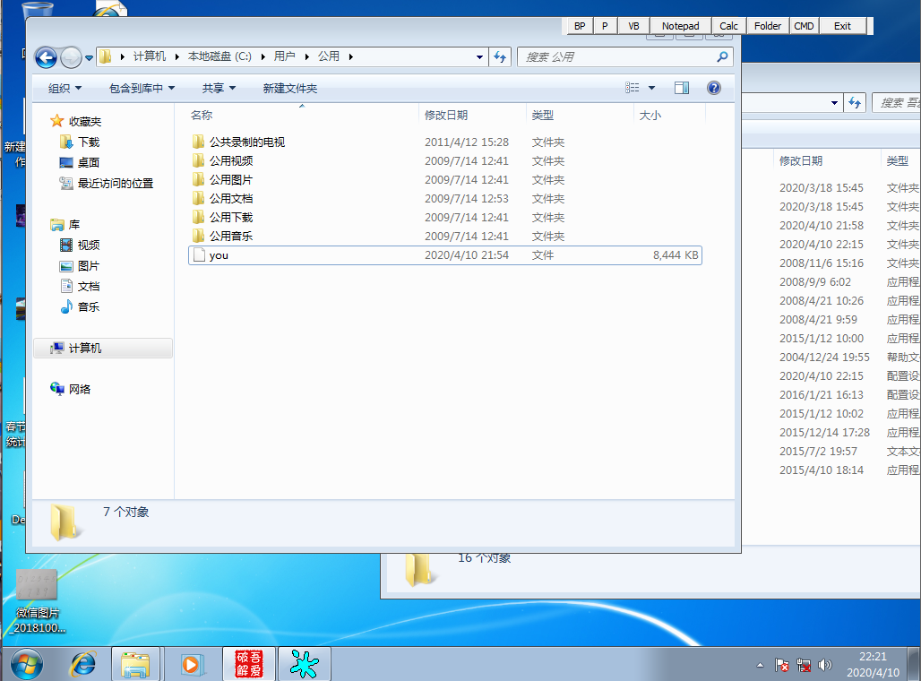921x681 pixels.
Task: Open recent pages dropdown next to Forward
Action: pyautogui.click(x=89, y=57)
